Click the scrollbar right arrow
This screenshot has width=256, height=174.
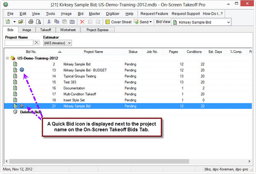pos(249,161)
